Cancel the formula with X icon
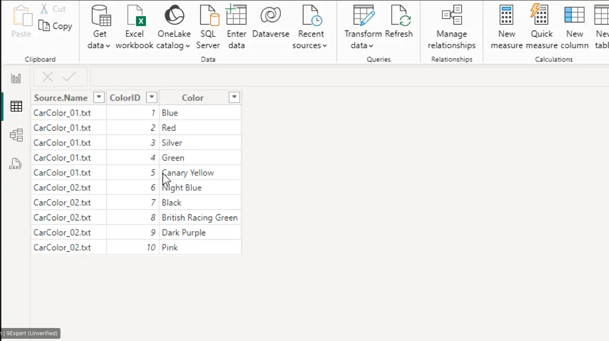 [x=47, y=77]
